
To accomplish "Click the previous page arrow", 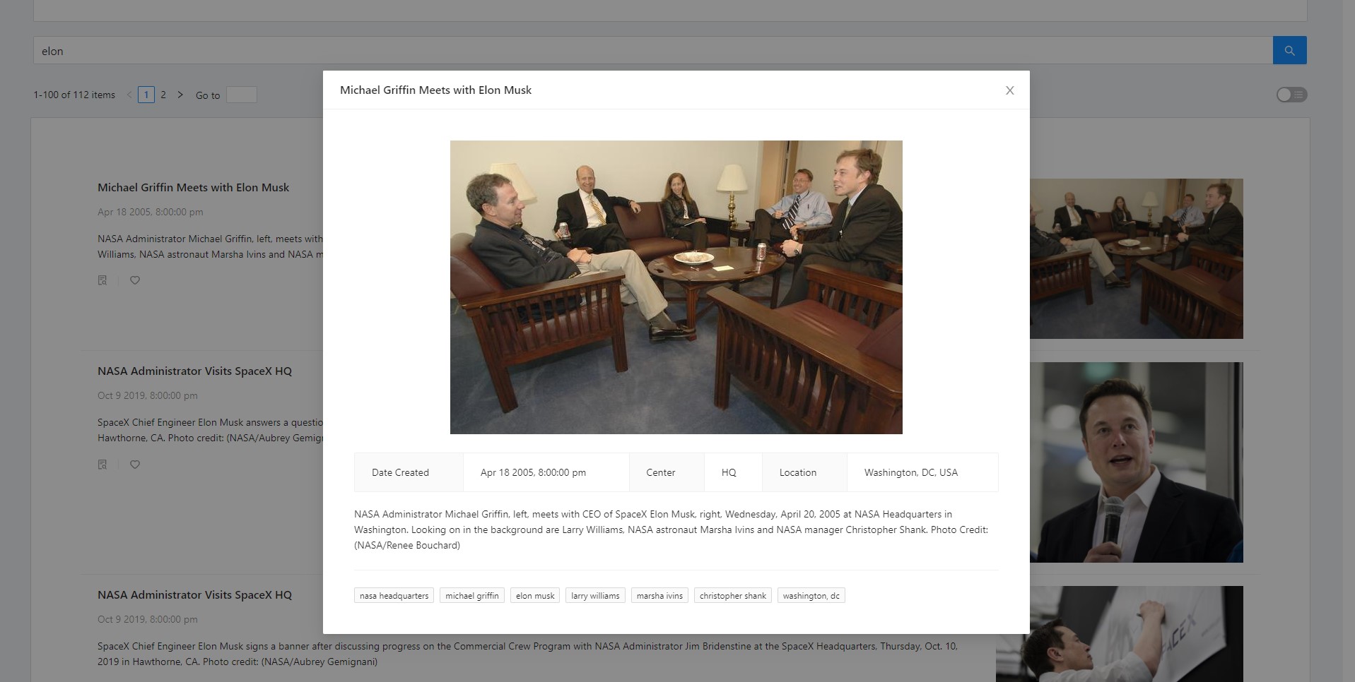I will click(x=129, y=95).
